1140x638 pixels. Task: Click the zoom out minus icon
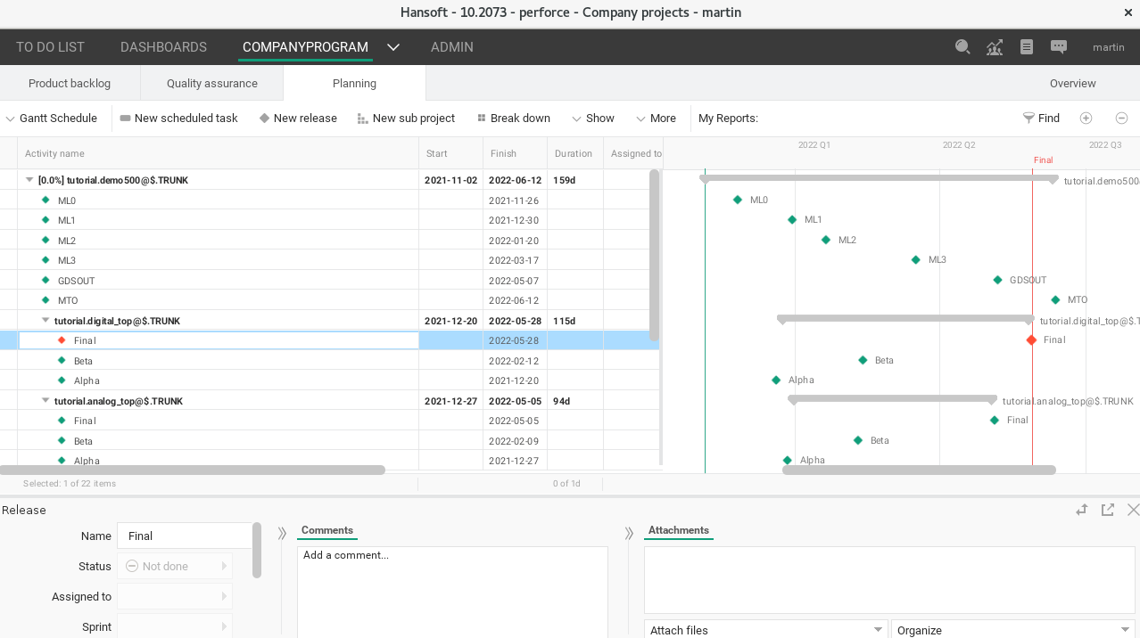coord(1122,119)
